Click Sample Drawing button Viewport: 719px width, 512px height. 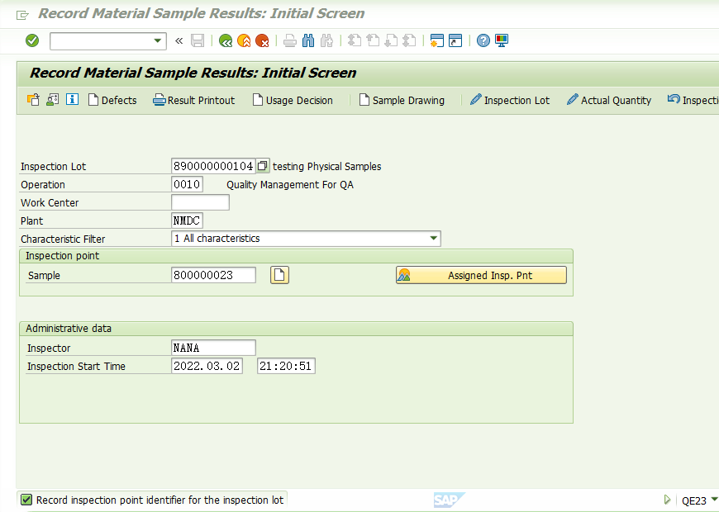coord(402,100)
